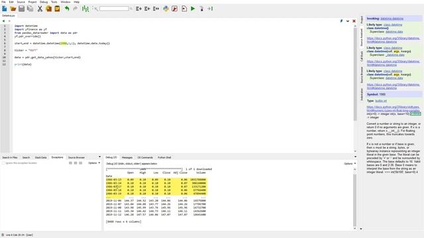Click the Python logo toolbar icon
Screen dimensions: 424x238
click(x=166, y=9)
